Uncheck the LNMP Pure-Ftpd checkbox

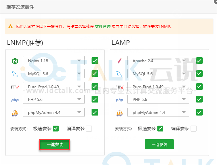[x=95, y=87]
